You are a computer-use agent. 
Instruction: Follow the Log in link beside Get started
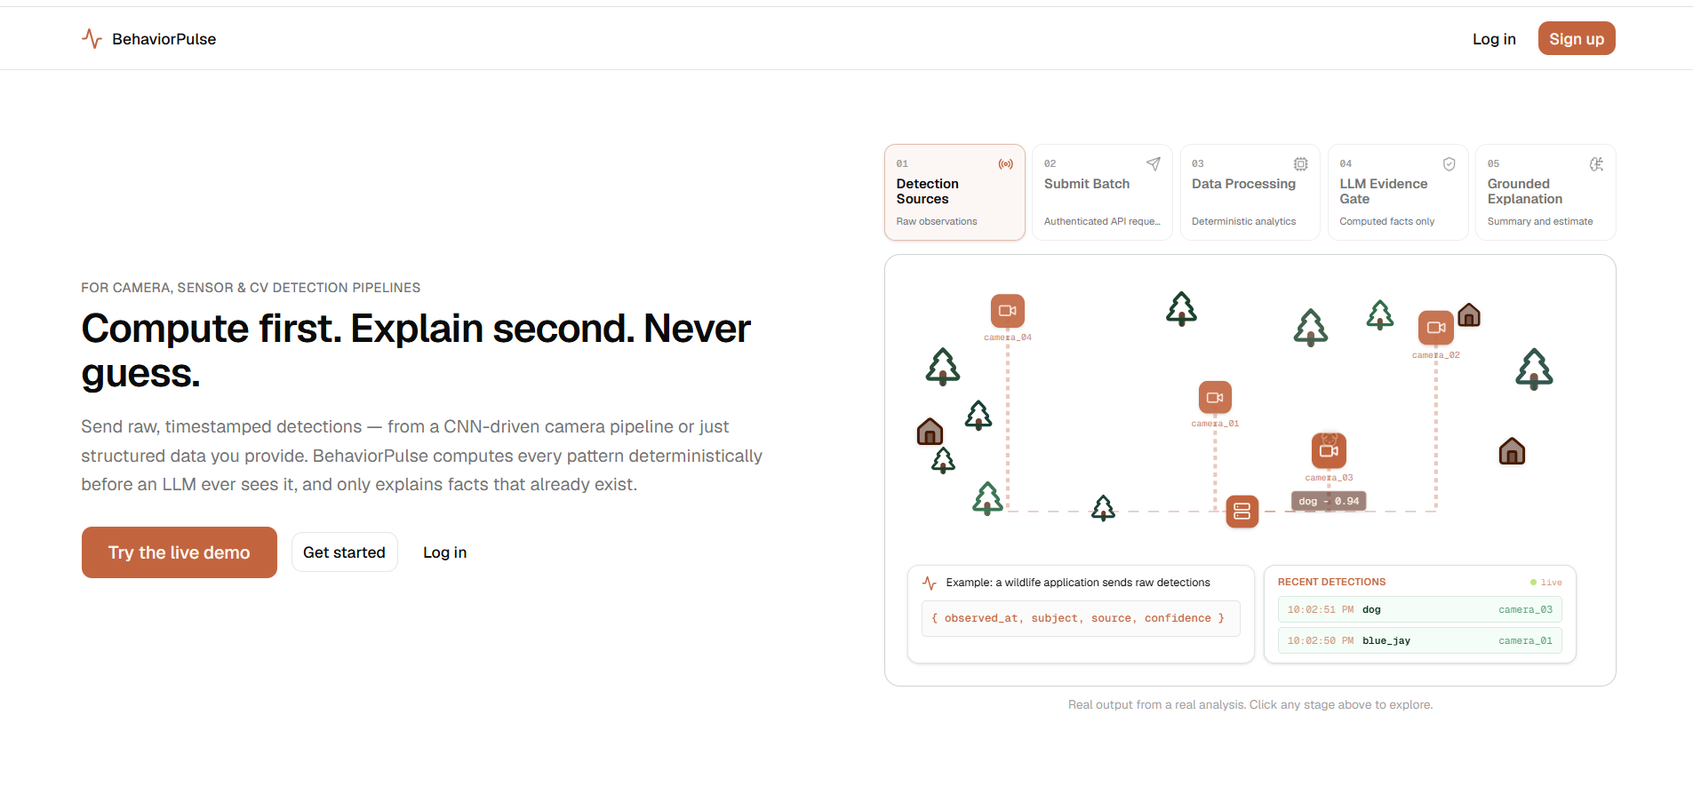coord(444,552)
